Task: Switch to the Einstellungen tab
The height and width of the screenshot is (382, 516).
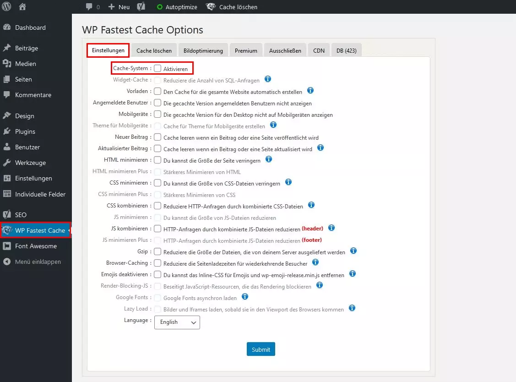Action: tap(108, 50)
